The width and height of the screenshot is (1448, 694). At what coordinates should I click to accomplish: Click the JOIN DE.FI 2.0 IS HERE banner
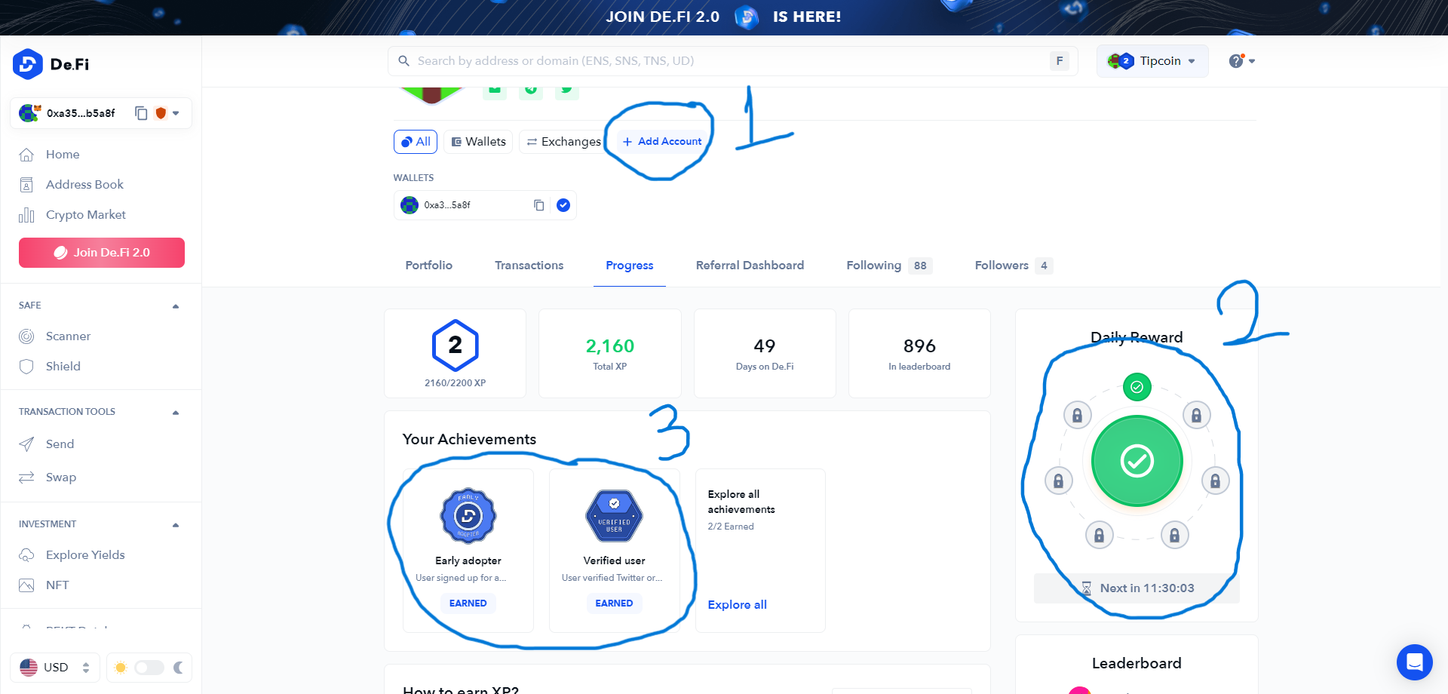[x=724, y=17]
